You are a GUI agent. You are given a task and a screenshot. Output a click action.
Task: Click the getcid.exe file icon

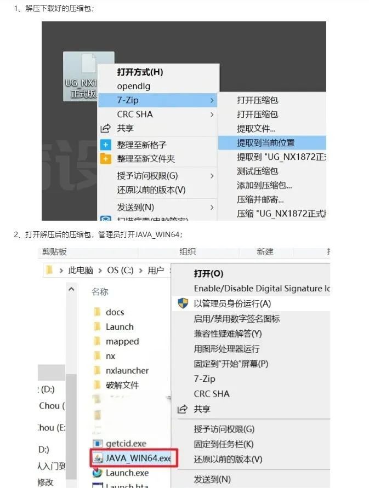coord(98,444)
